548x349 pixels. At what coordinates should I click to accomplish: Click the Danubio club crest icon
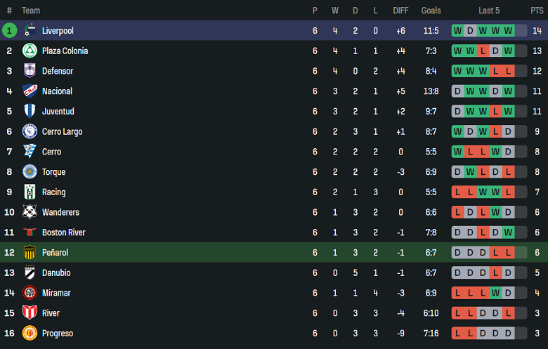[x=30, y=272]
